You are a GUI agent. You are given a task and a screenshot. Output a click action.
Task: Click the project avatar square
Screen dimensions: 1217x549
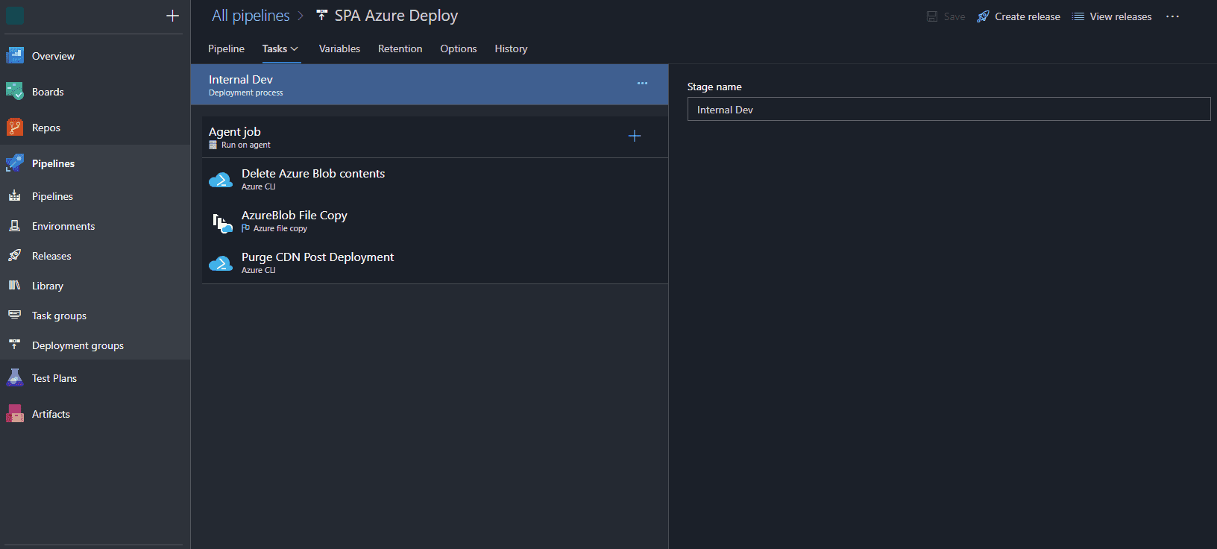tap(15, 16)
